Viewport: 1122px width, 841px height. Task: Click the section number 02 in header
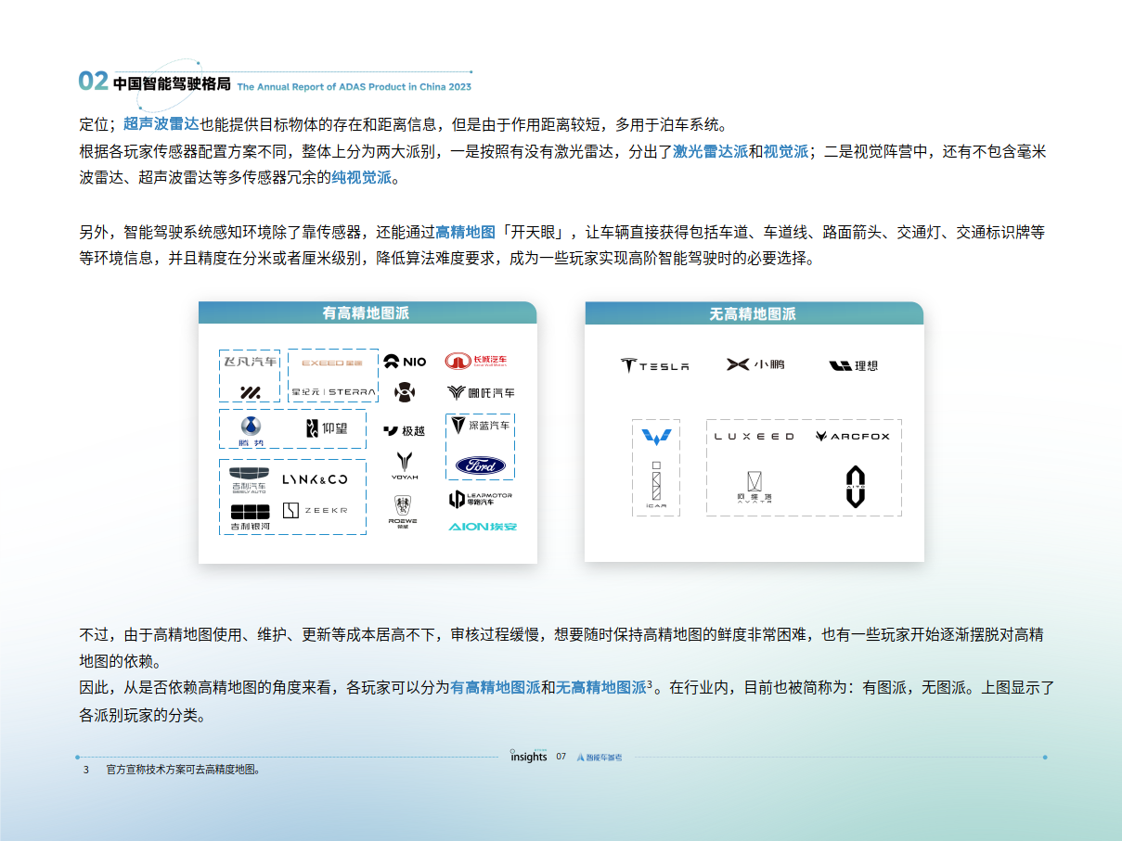point(94,82)
